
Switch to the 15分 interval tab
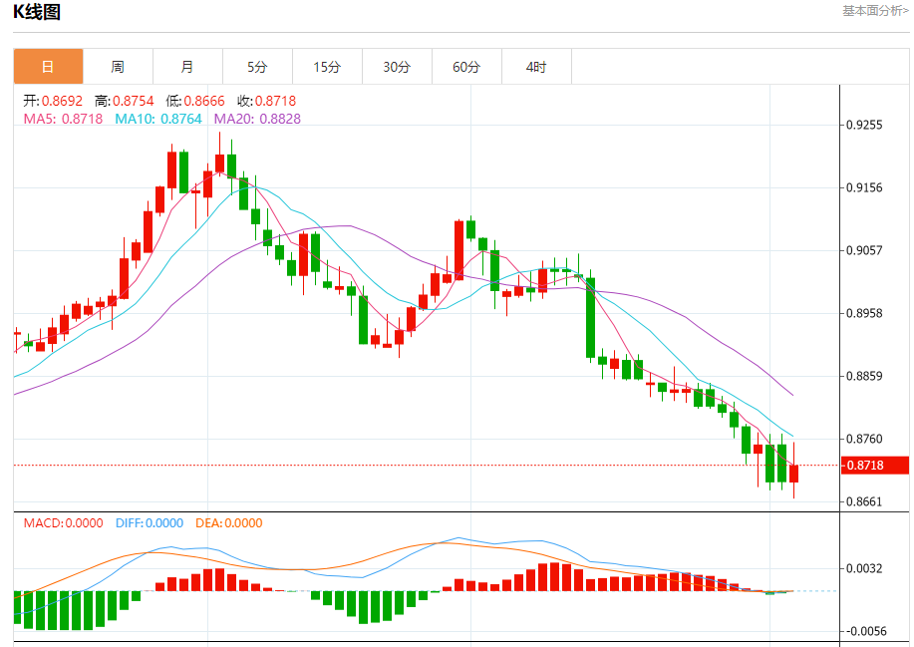pyautogui.click(x=327, y=67)
